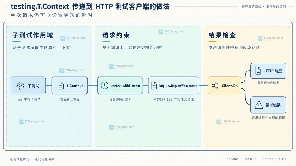Click the subtitle 单次请求仍可以设置更短的超时
Image resolution: width=296 pixels, height=166 pixels.
pyautogui.click(x=51, y=15)
